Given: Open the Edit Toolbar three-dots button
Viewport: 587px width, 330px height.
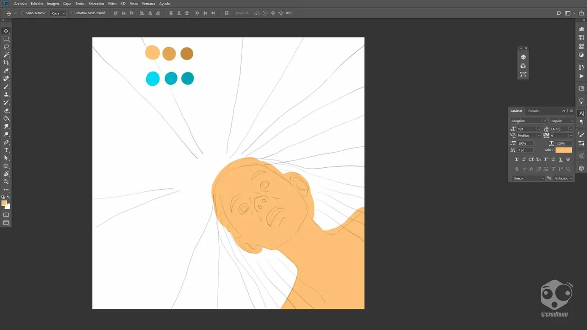Looking at the screenshot, I should (6, 190).
